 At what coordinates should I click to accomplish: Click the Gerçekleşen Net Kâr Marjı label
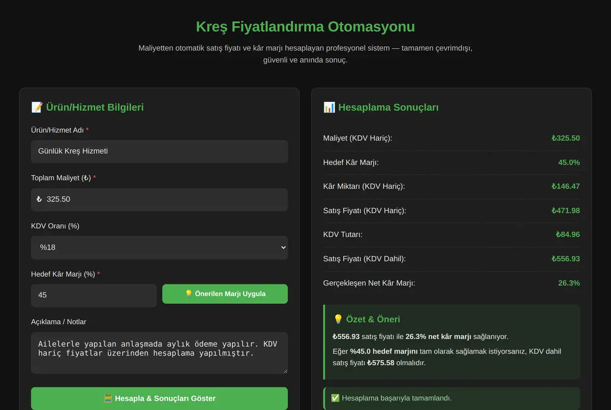[x=369, y=283]
